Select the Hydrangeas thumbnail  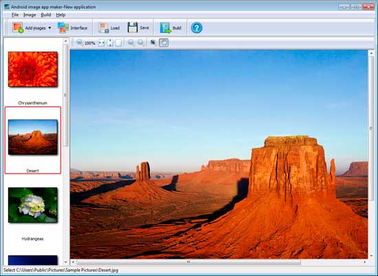pos(33,205)
